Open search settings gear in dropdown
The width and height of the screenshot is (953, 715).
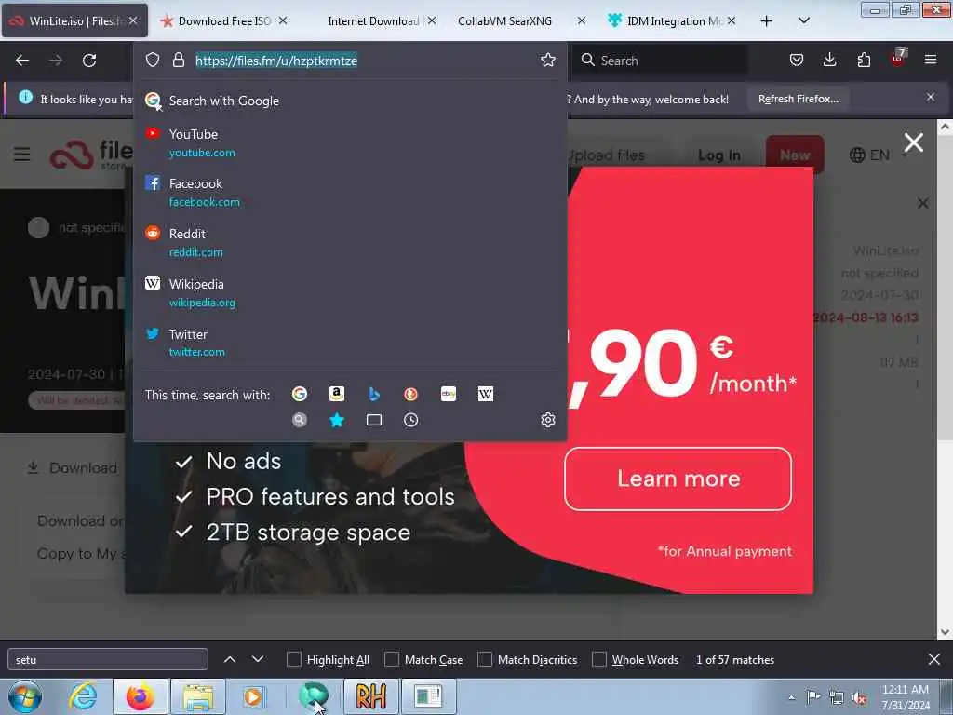547,420
